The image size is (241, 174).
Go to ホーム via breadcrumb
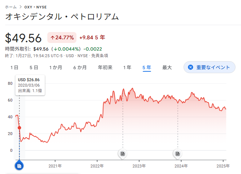[11, 7]
